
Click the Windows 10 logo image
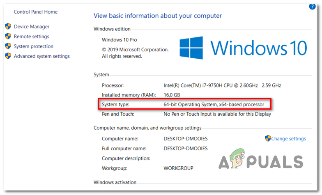(x=243, y=48)
